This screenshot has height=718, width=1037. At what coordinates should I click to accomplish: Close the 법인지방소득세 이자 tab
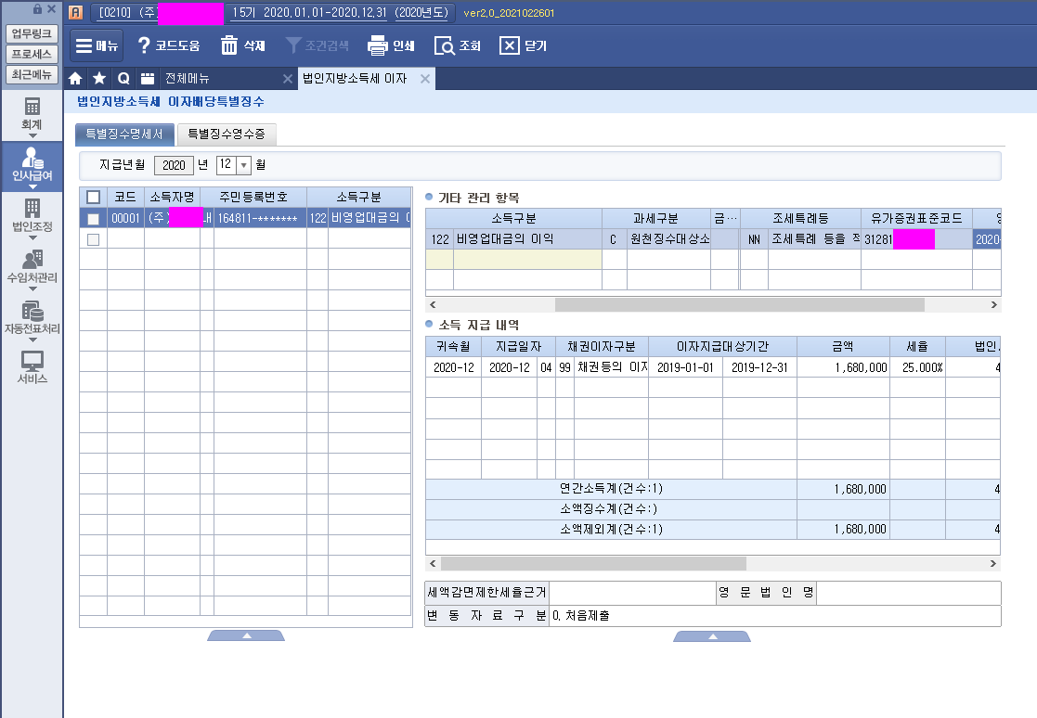point(425,79)
